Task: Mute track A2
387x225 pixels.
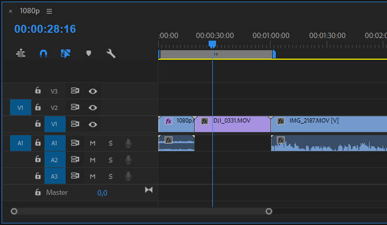Action: 93,160
